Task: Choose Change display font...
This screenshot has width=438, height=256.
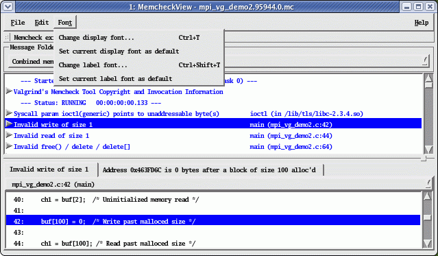Action: click(x=139, y=38)
